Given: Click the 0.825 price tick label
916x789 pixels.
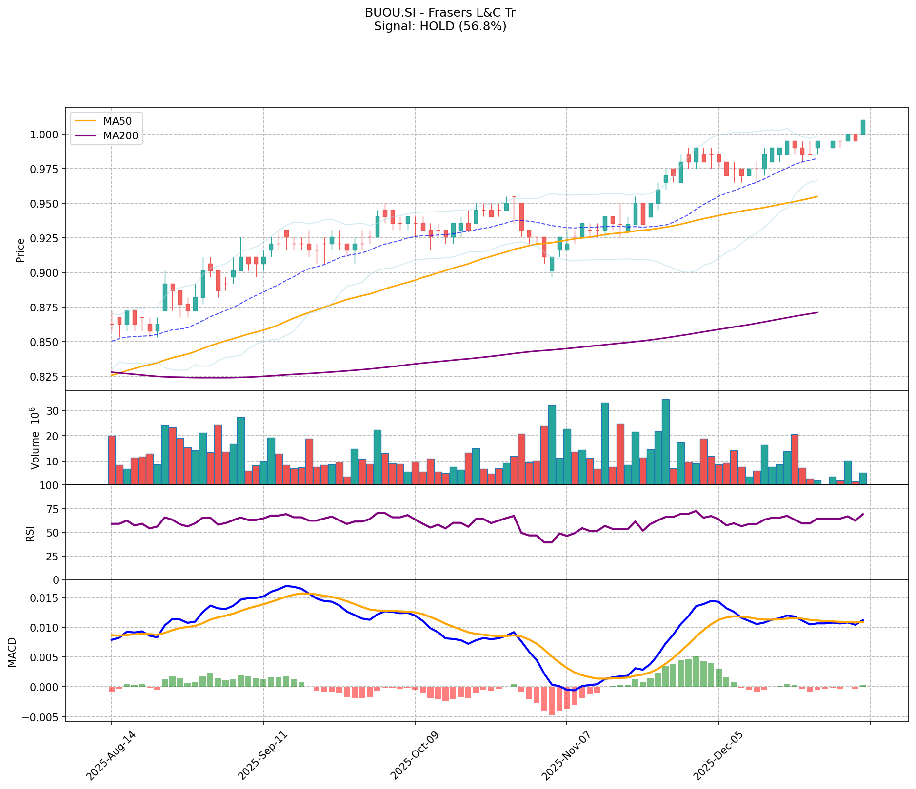Looking at the screenshot, I should point(45,377).
